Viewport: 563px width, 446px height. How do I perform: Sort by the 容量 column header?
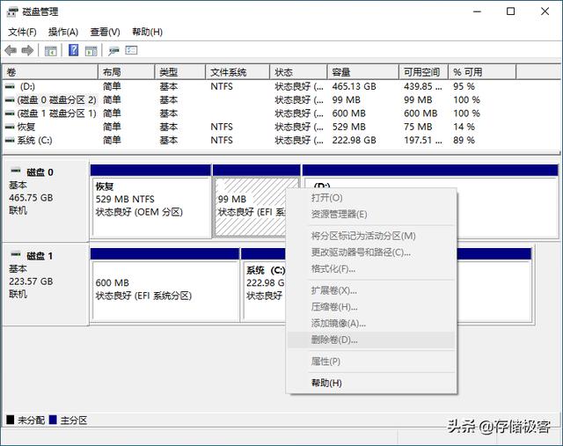click(x=363, y=72)
